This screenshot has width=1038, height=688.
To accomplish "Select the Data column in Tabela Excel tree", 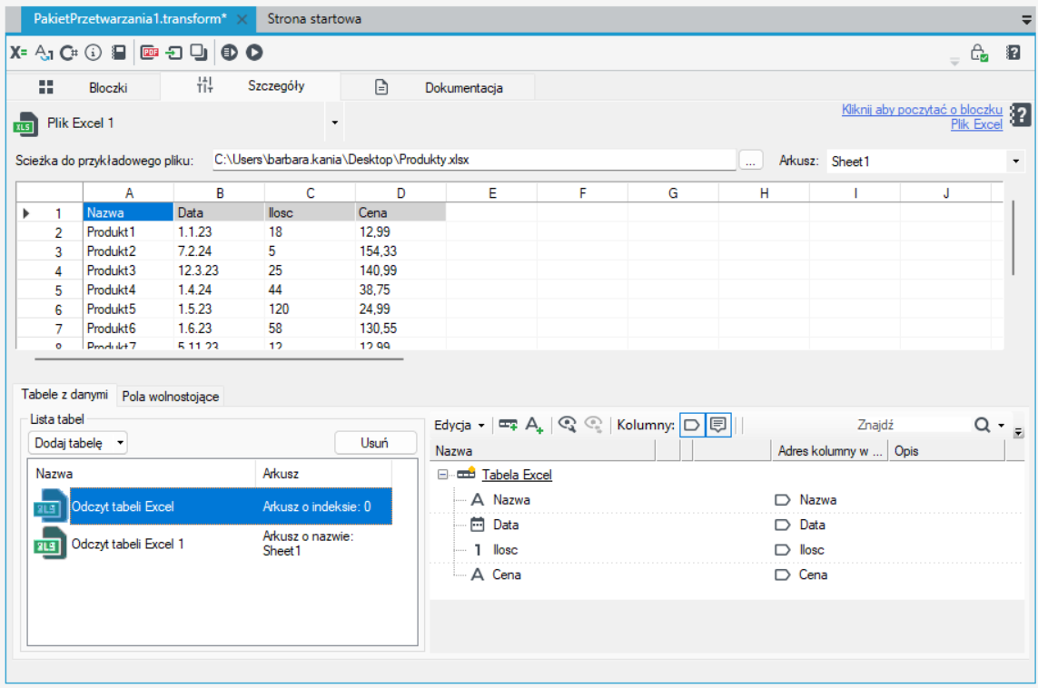I will tap(506, 525).
